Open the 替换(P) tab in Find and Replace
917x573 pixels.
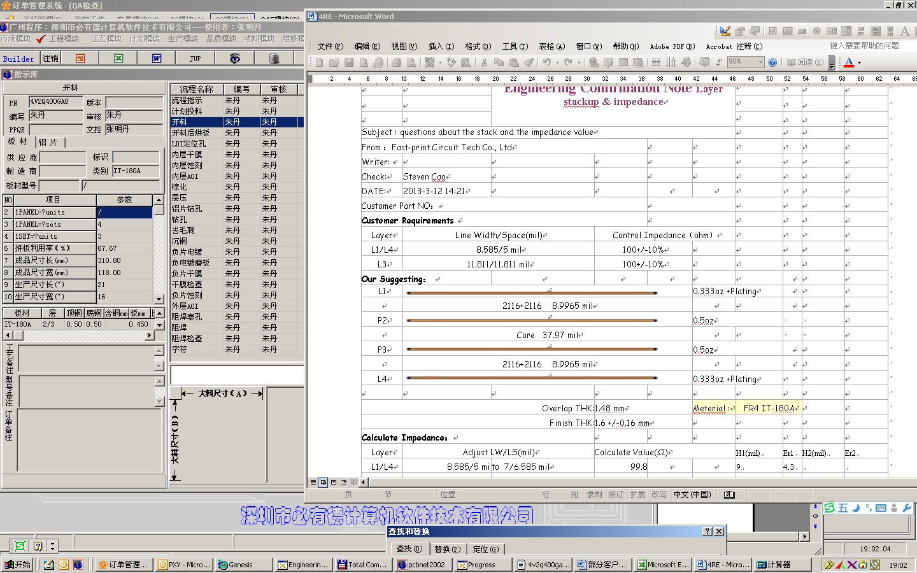(447, 549)
